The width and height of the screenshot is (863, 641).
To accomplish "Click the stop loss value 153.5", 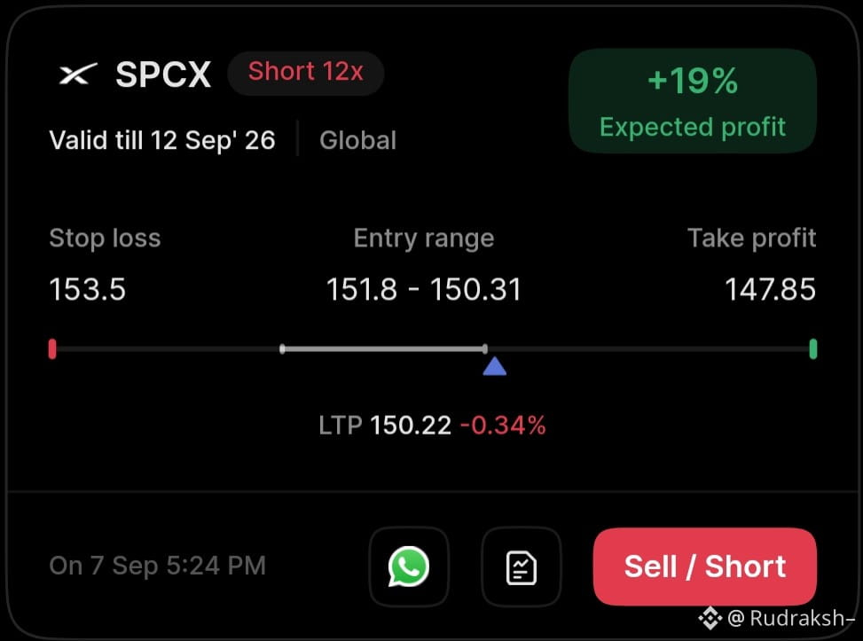I will [88, 289].
